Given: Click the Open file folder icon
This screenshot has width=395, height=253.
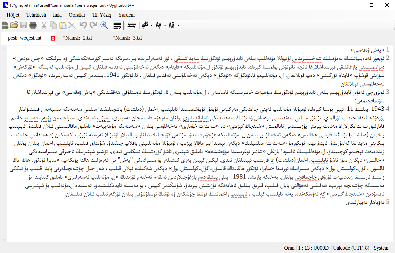Looking at the screenshot, I should click(x=14, y=25).
